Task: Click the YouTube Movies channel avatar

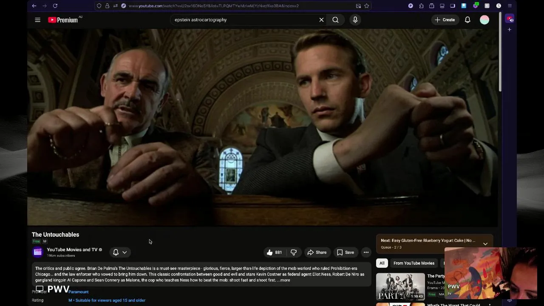Action: [x=37, y=252]
